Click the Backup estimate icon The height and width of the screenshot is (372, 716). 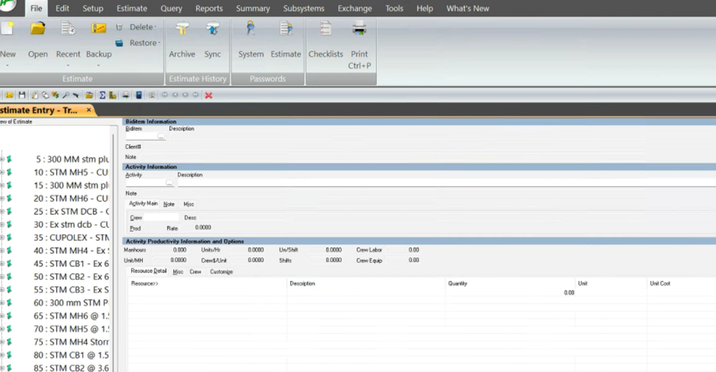[98, 28]
